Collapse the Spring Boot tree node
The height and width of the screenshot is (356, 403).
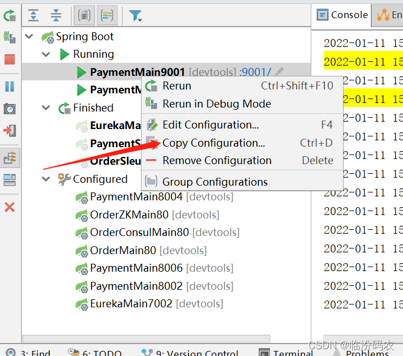click(x=29, y=36)
